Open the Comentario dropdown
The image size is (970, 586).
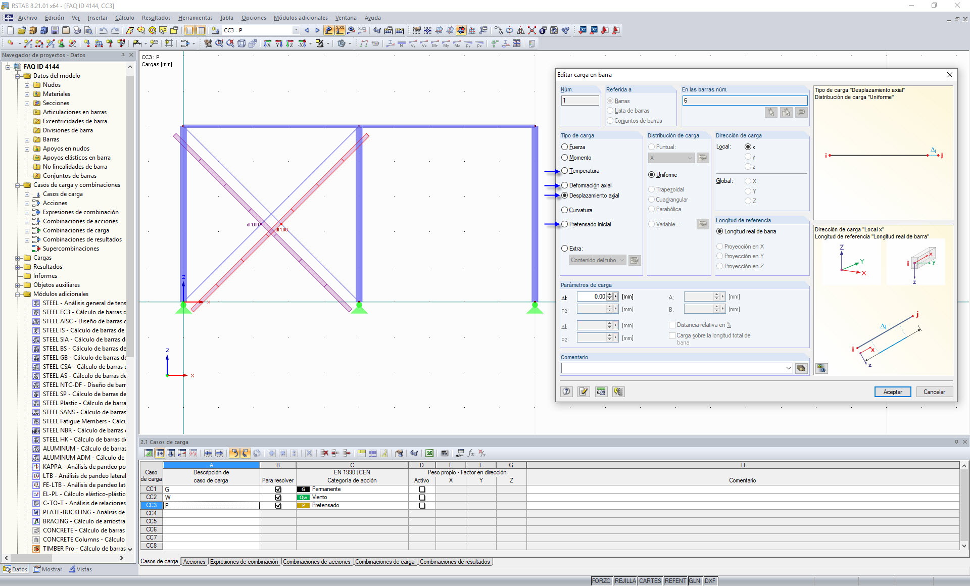point(788,368)
